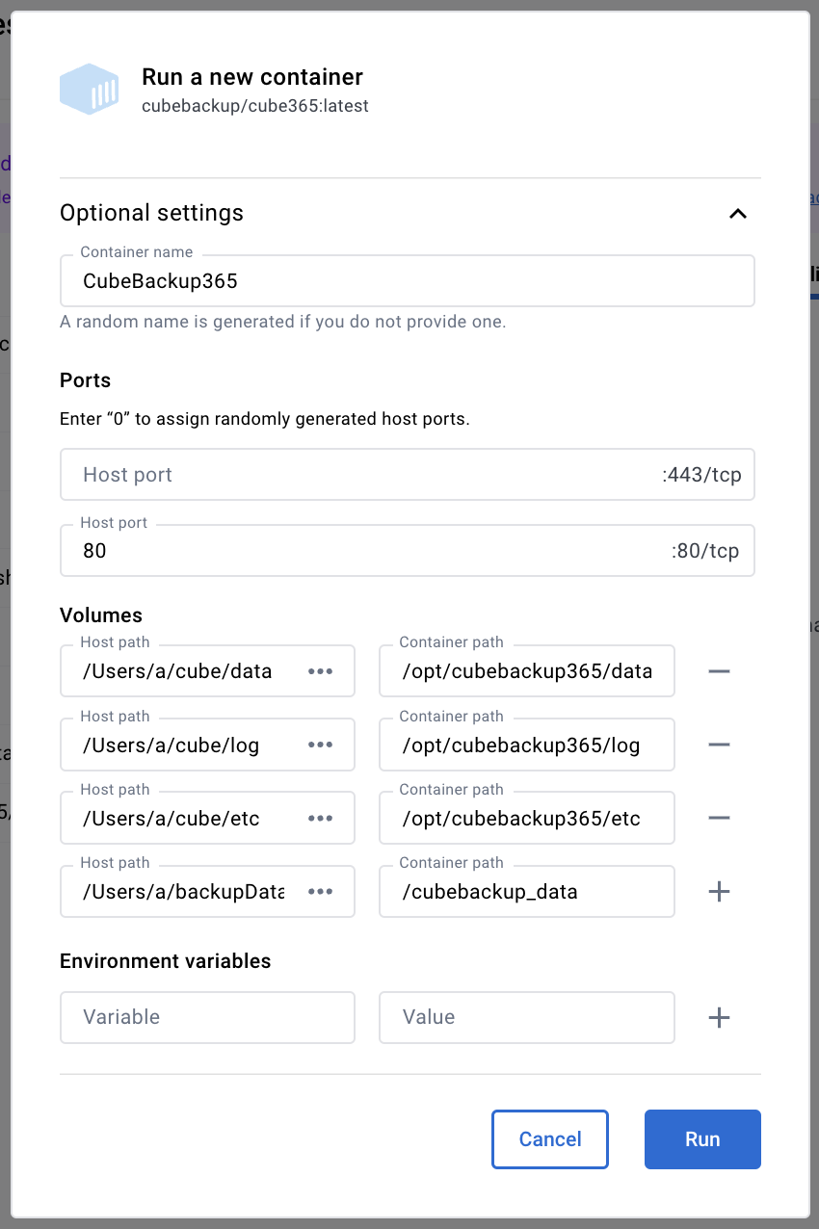Edit container path /cubebackup_data

(526, 891)
